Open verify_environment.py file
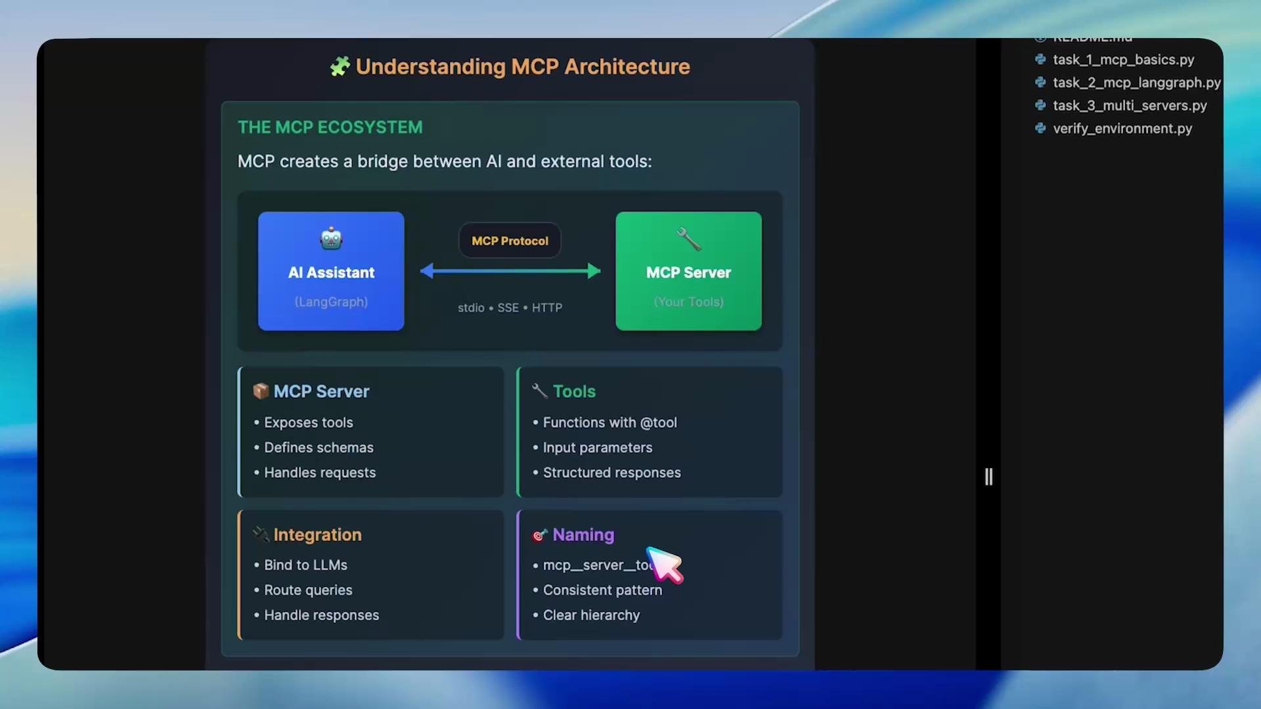This screenshot has height=709, width=1261. click(x=1122, y=129)
